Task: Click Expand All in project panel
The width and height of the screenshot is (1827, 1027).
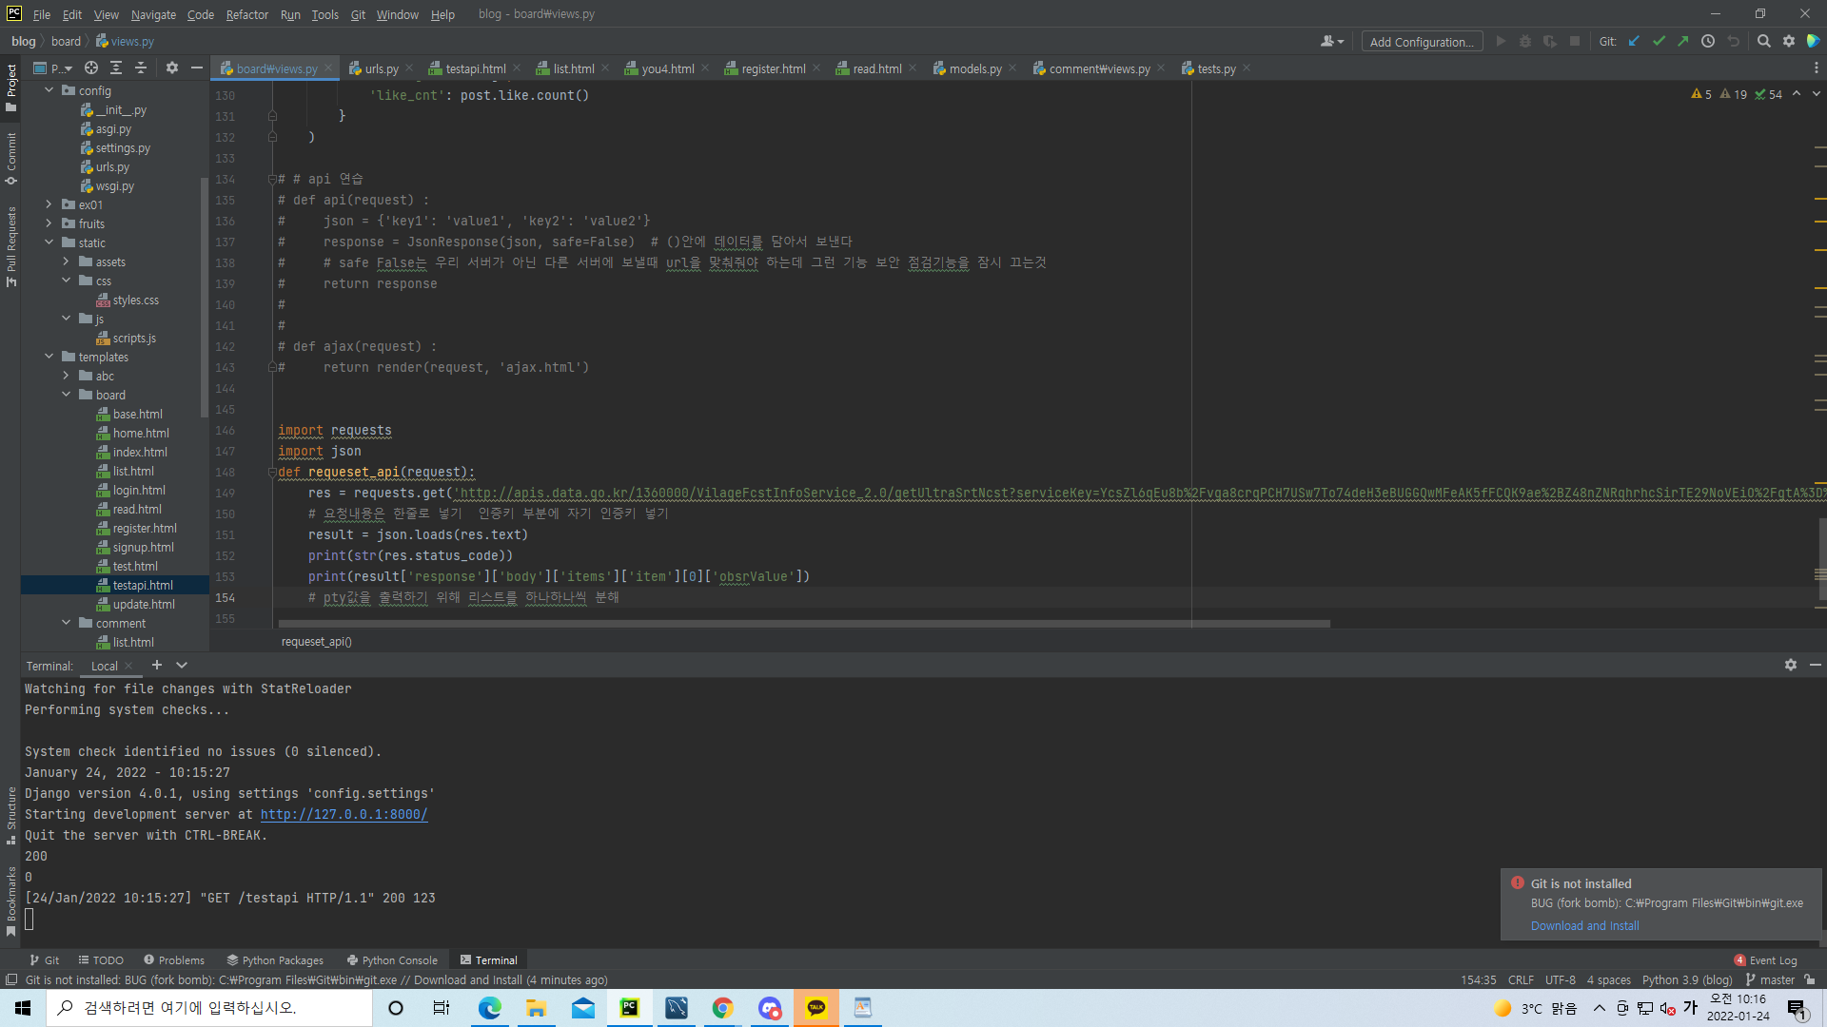Action: (116, 68)
